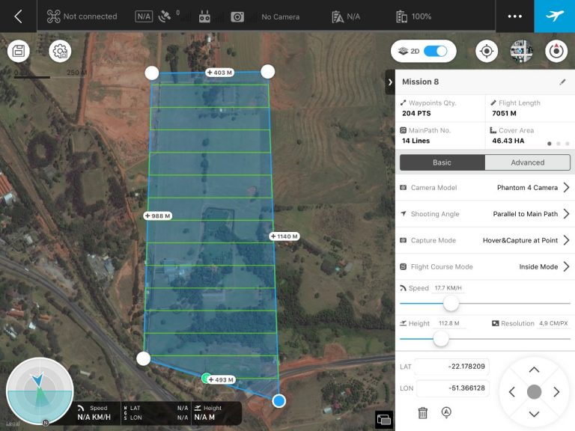Tap the remote controller signal icon

(204, 17)
